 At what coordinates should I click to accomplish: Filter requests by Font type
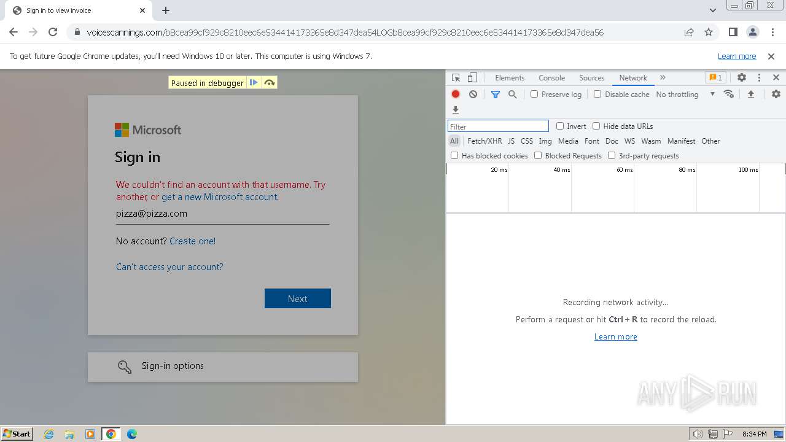(592, 141)
